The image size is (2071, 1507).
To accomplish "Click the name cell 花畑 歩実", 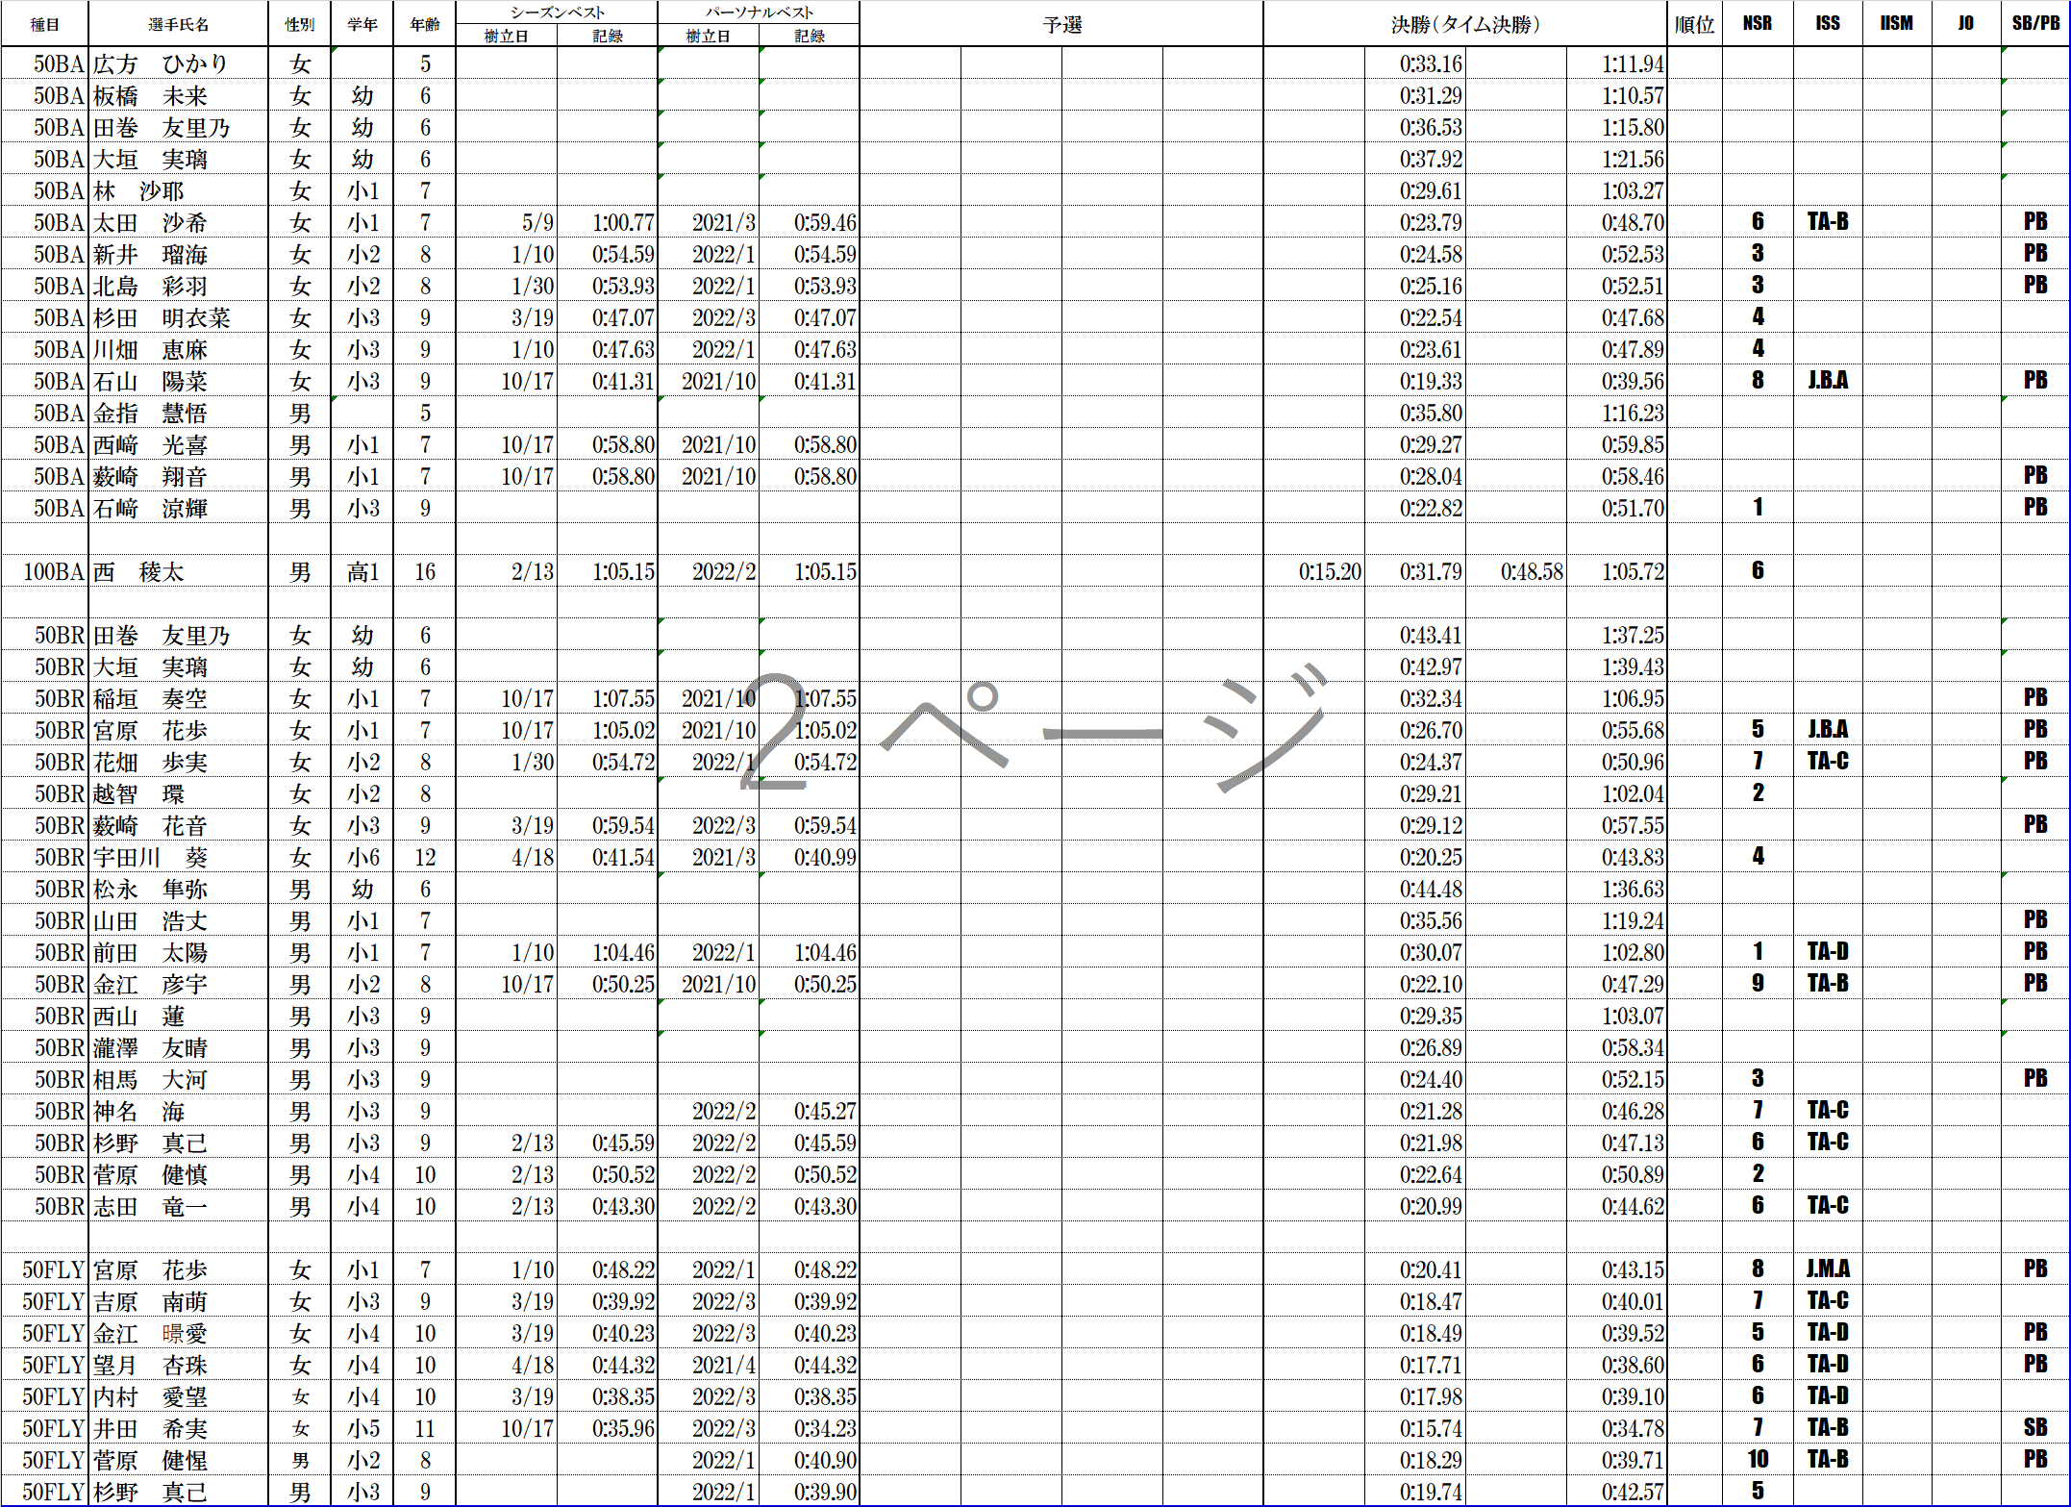I will [x=178, y=762].
